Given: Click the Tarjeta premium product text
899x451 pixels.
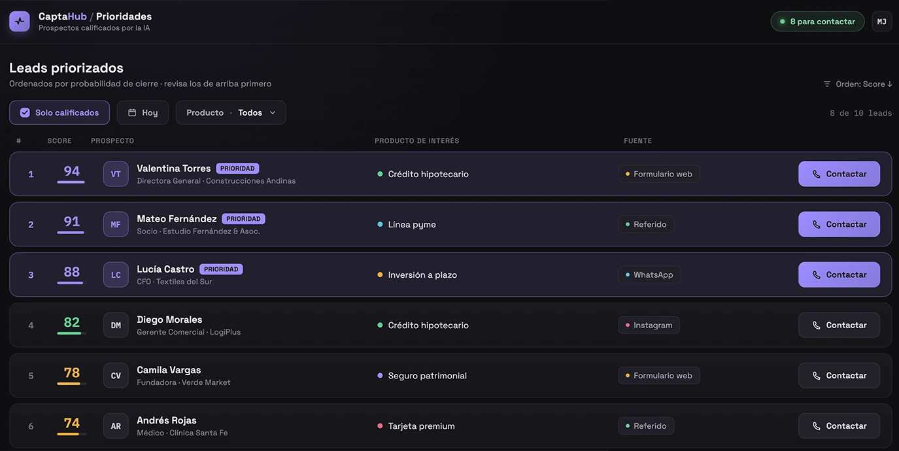Looking at the screenshot, I should point(422,426).
